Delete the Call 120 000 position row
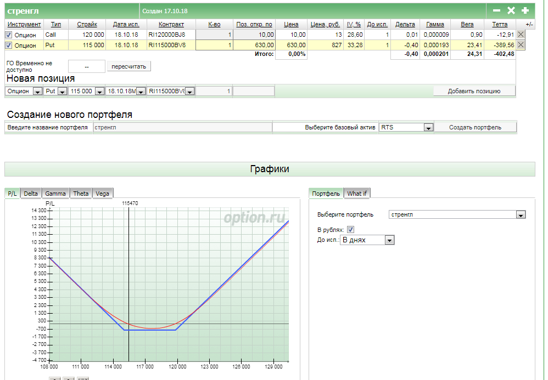The height and width of the screenshot is (380, 548). pyautogui.click(x=521, y=35)
